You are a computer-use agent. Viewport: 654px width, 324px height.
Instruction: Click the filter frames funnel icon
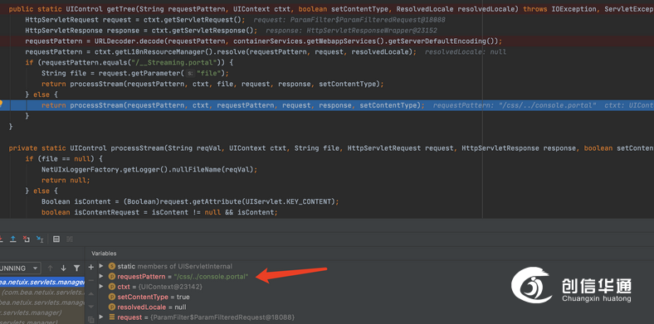[x=76, y=268]
